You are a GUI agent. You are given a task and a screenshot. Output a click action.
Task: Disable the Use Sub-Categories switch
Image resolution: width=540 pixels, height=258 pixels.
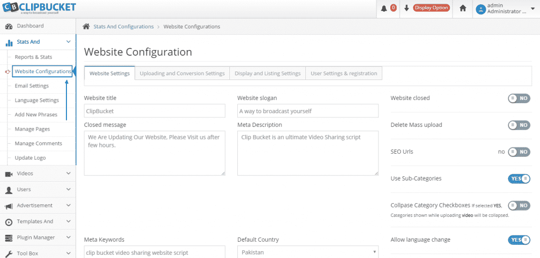click(519, 178)
